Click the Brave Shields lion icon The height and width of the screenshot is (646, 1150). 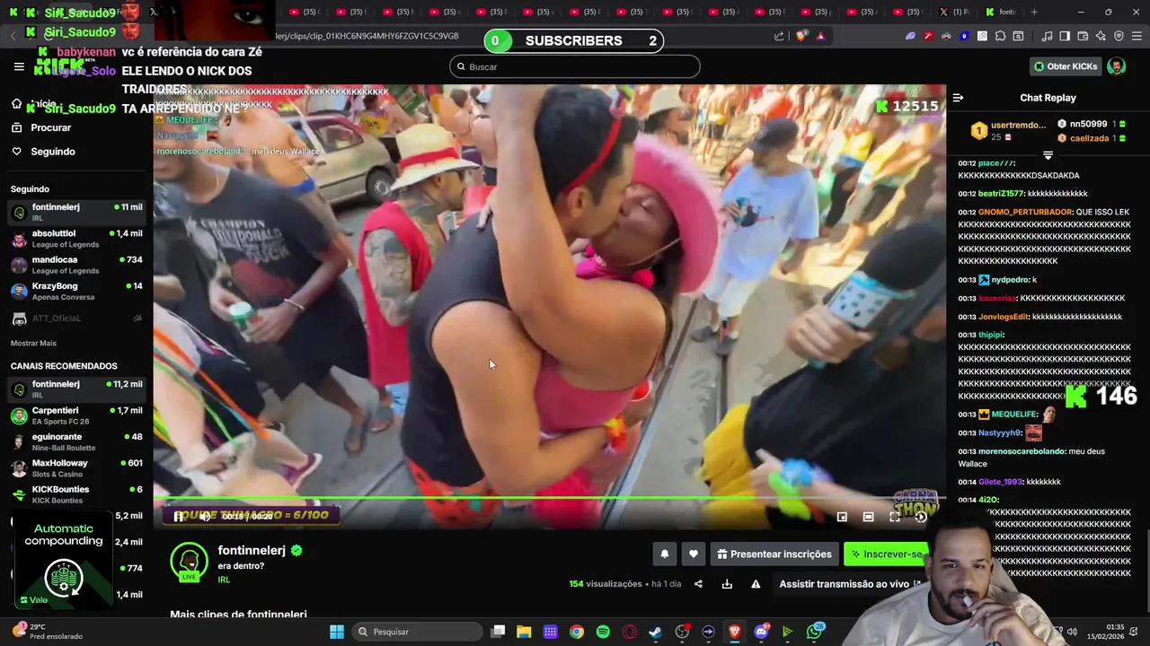[x=801, y=36]
